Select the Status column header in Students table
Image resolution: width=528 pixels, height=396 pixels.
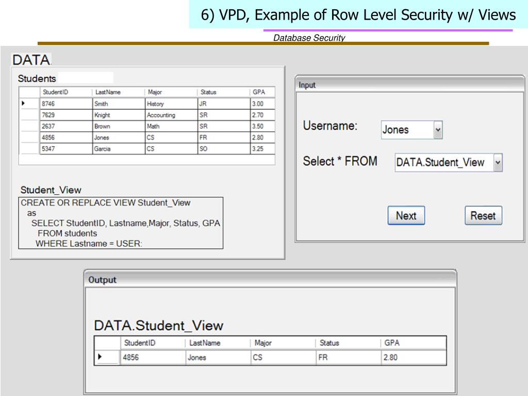click(223, 92)
